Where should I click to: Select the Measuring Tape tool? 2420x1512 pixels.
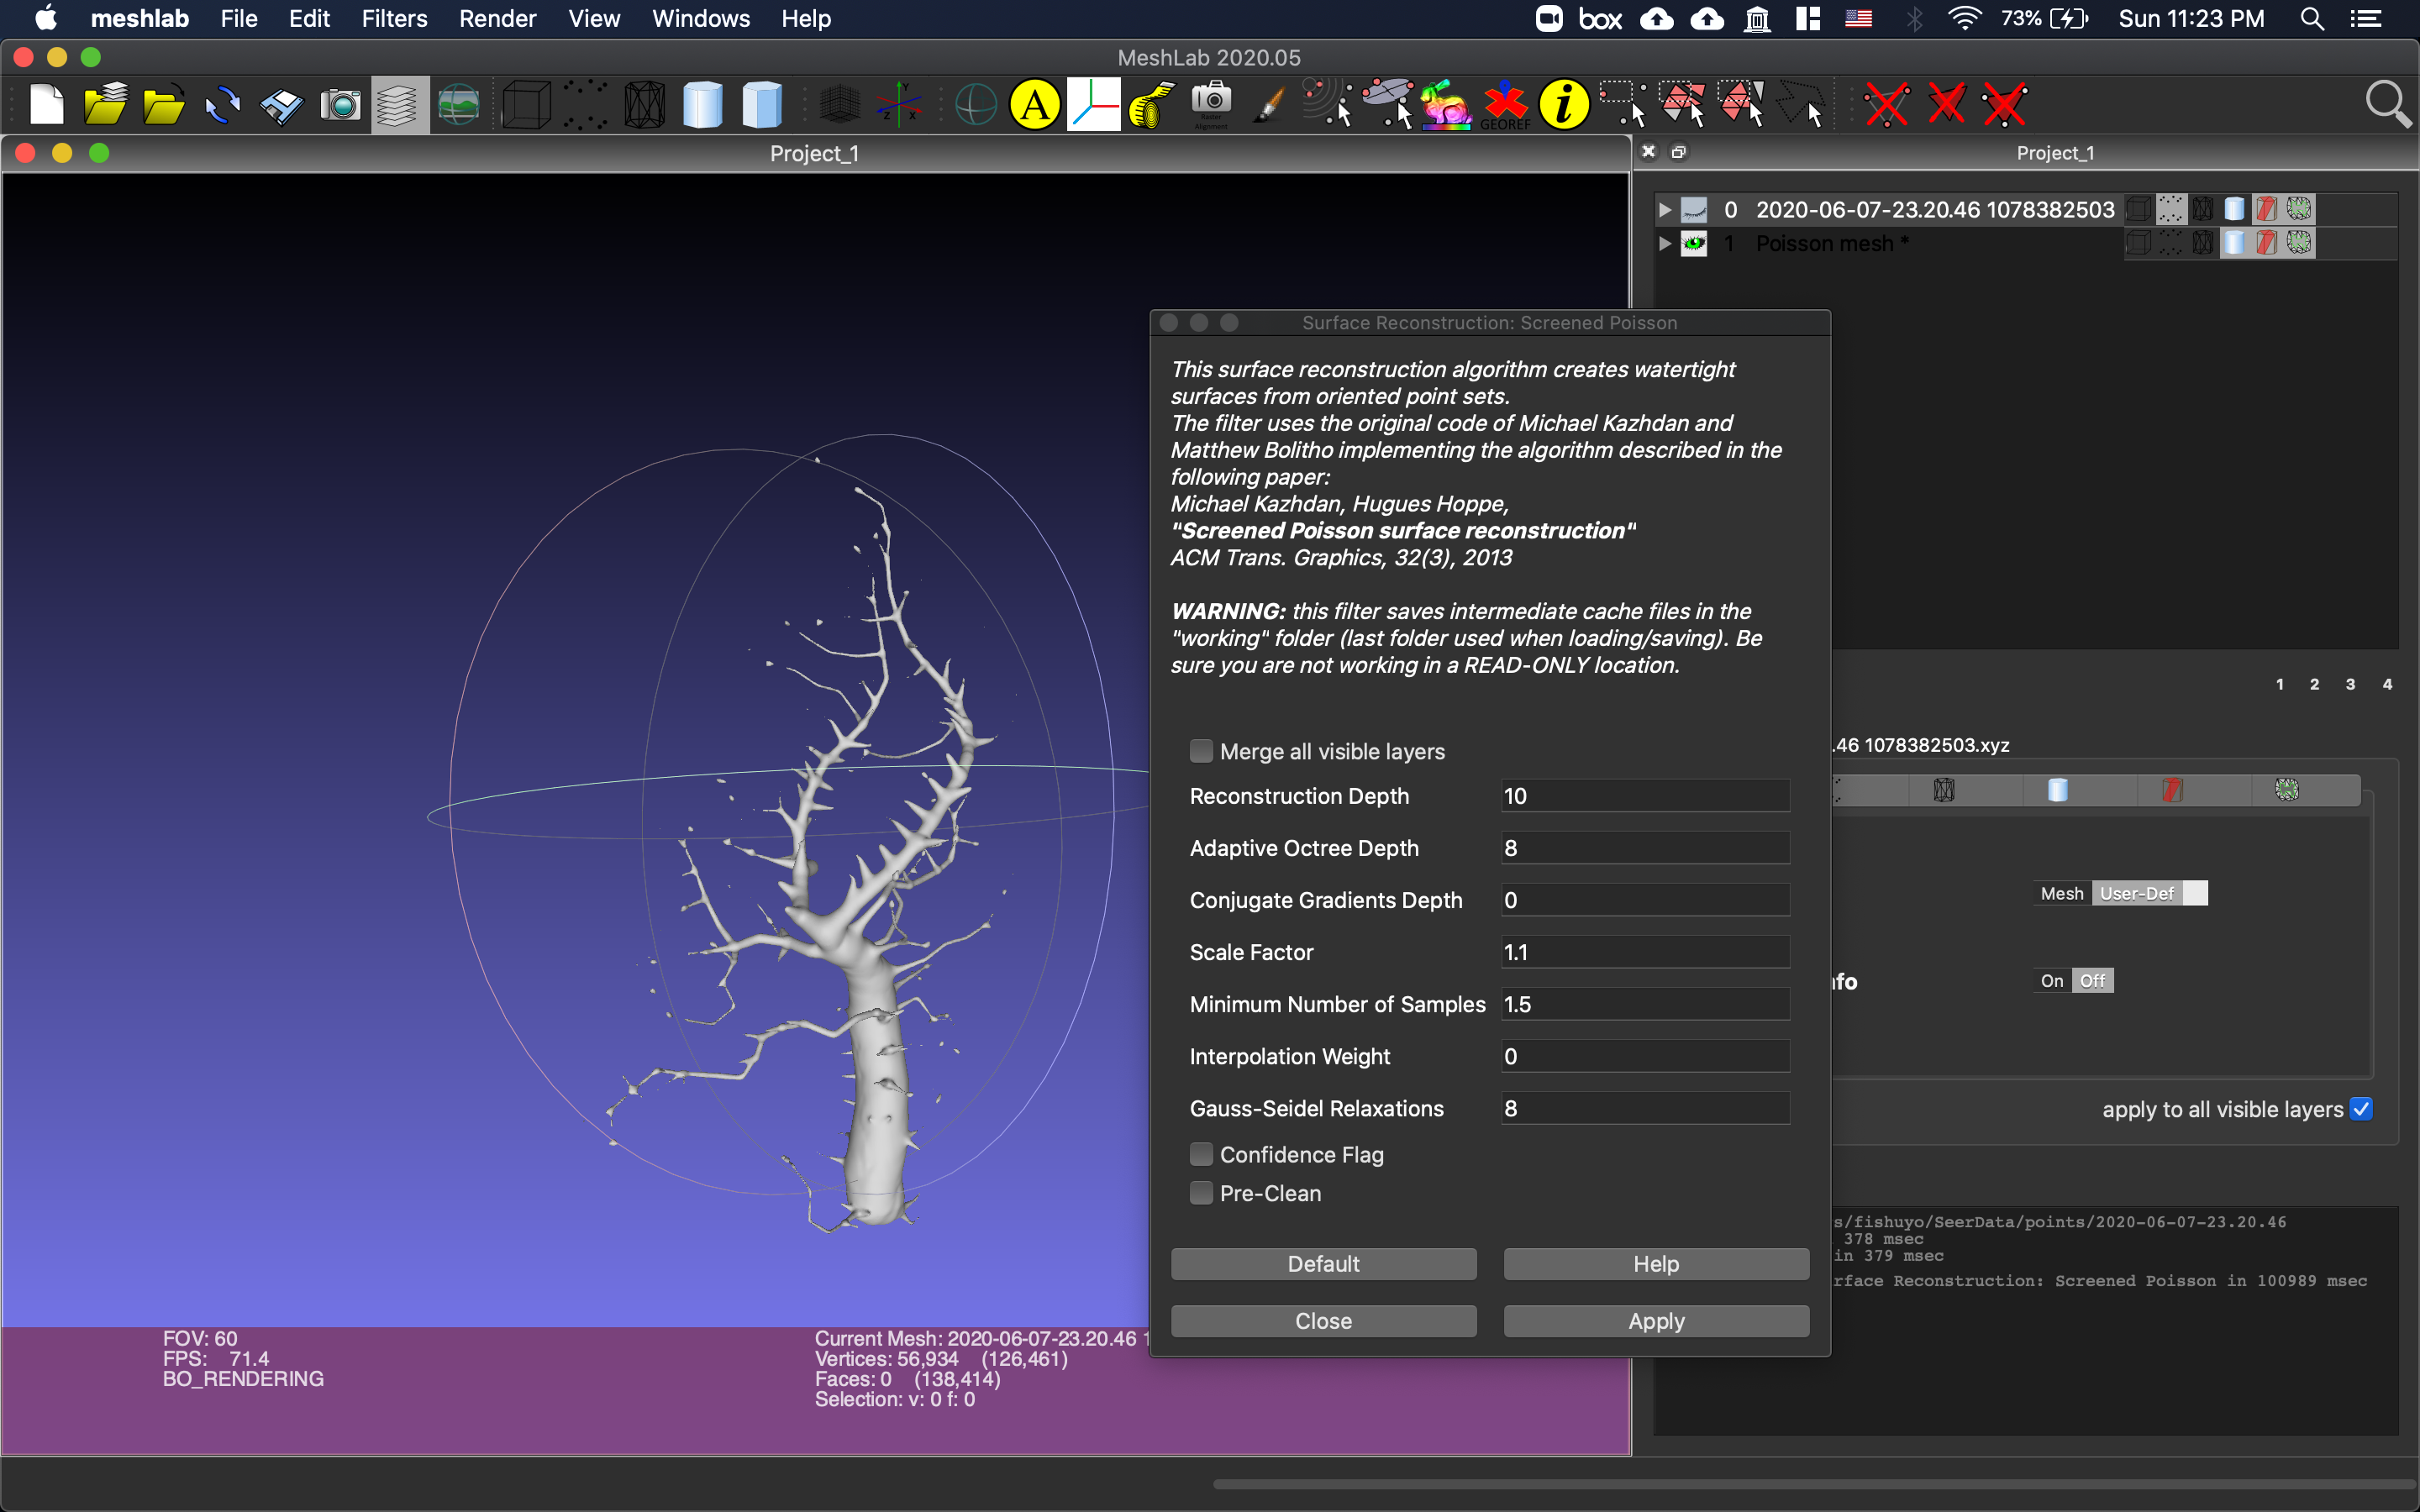[x=1152, y=104]
